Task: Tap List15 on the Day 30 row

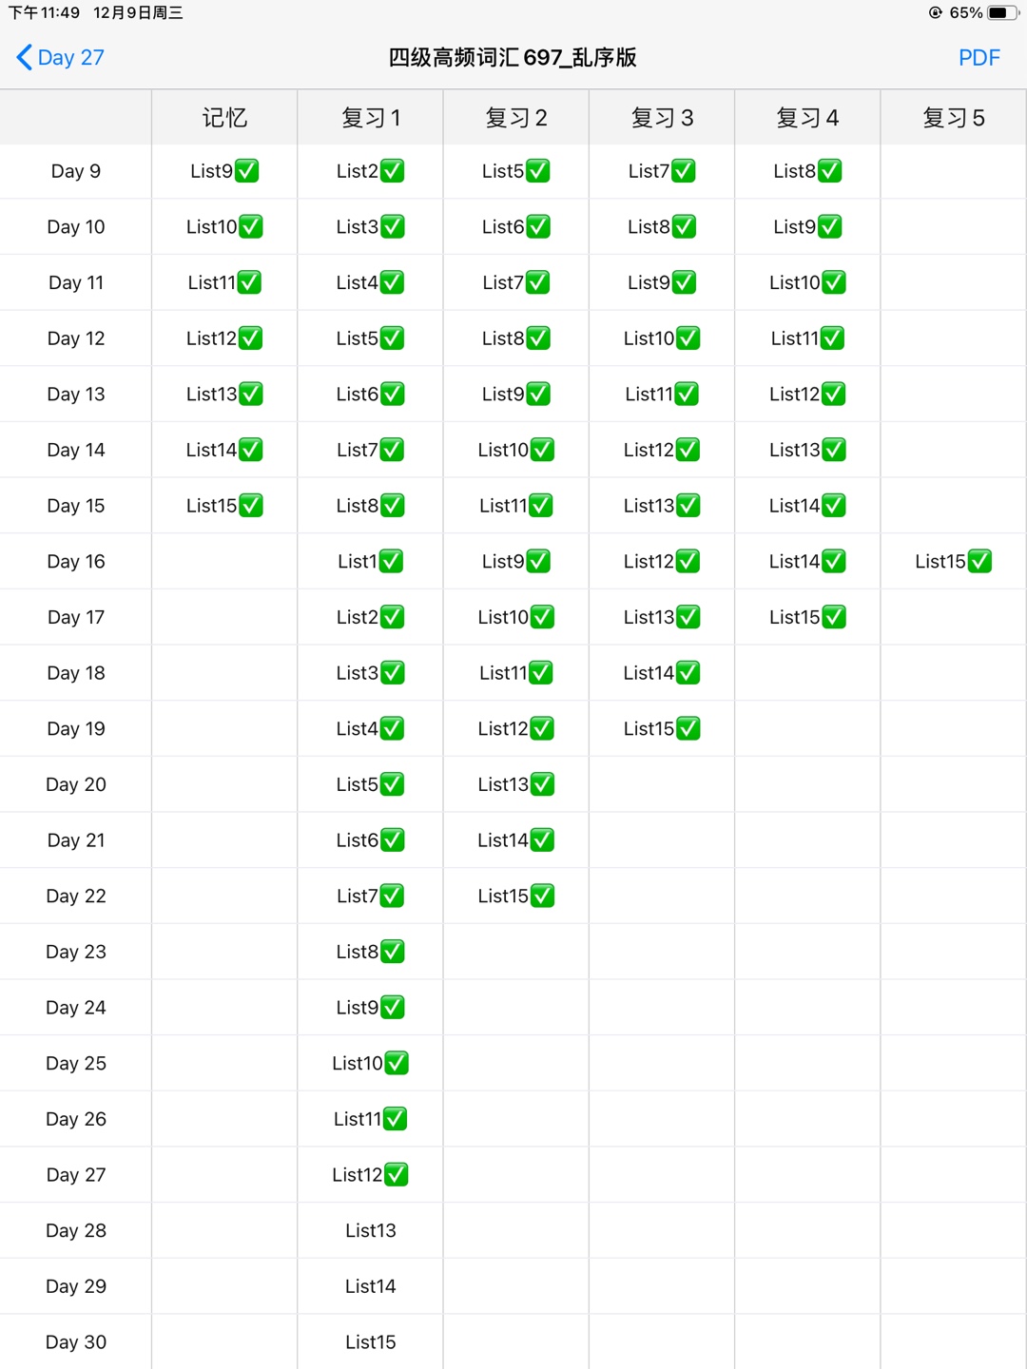Action: click(370, 1342)
